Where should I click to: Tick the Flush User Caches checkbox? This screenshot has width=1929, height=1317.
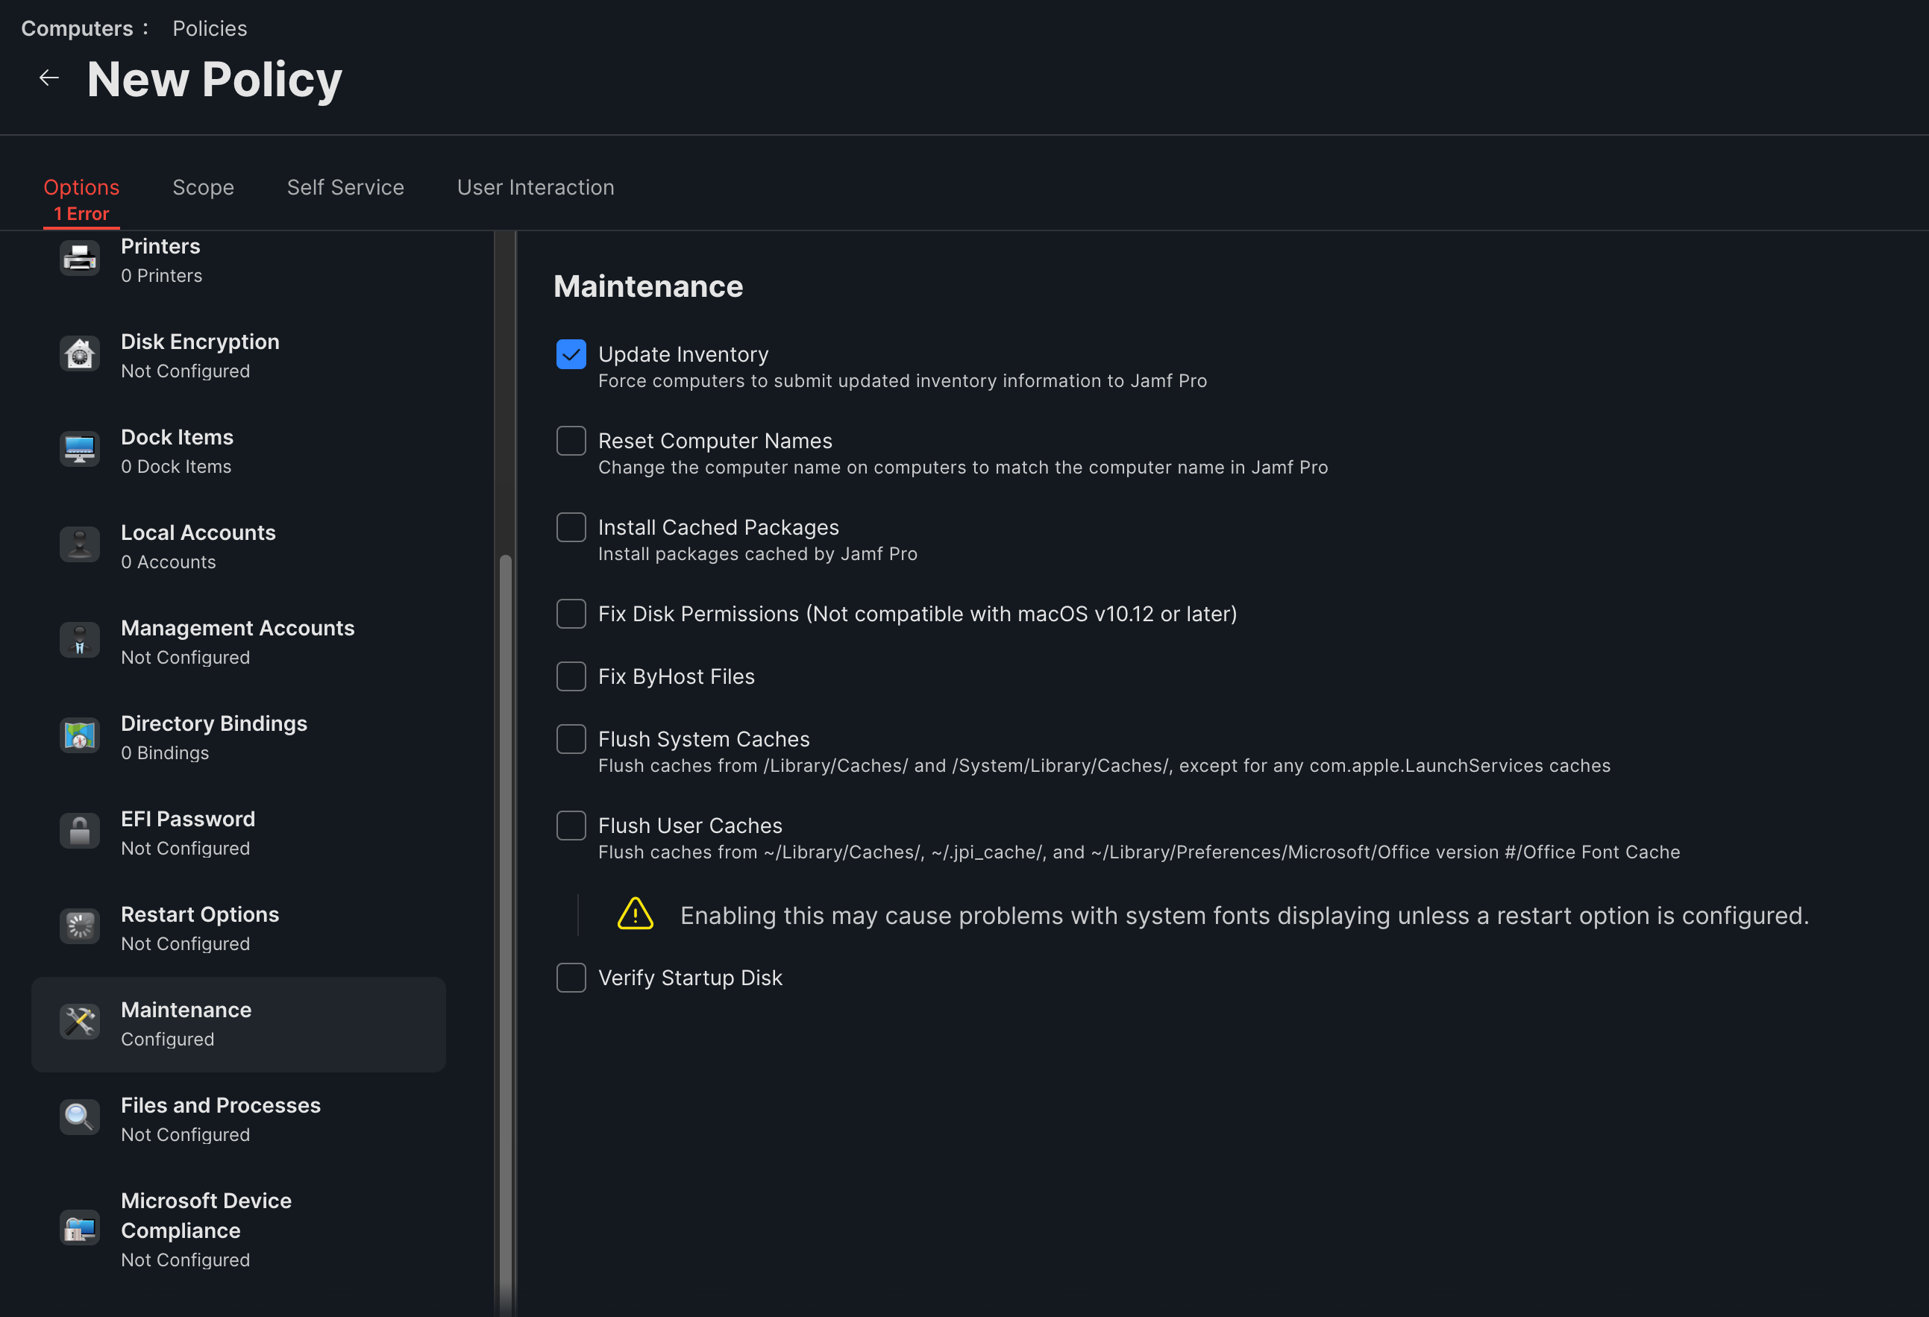click(571, 826)
